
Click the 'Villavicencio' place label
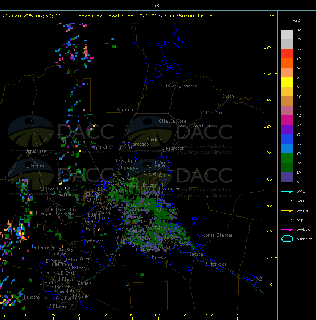[77, 142]
